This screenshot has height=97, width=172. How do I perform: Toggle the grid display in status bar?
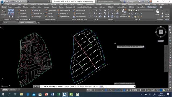tap(94, 90)
